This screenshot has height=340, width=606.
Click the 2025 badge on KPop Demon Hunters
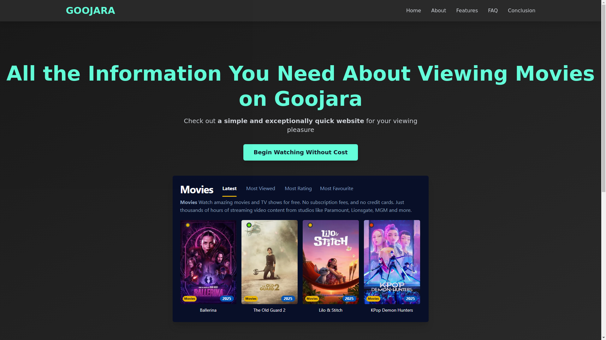pos(411,299)
